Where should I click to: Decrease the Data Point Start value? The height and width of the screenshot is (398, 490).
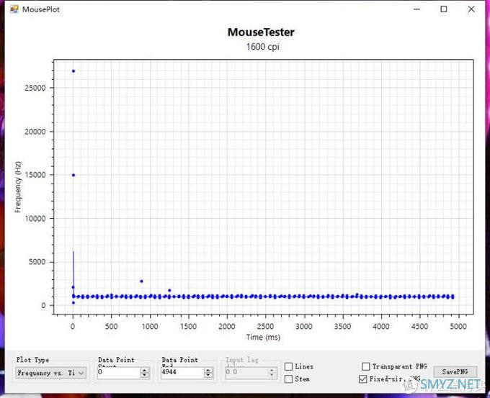click(x=145, y=375)
